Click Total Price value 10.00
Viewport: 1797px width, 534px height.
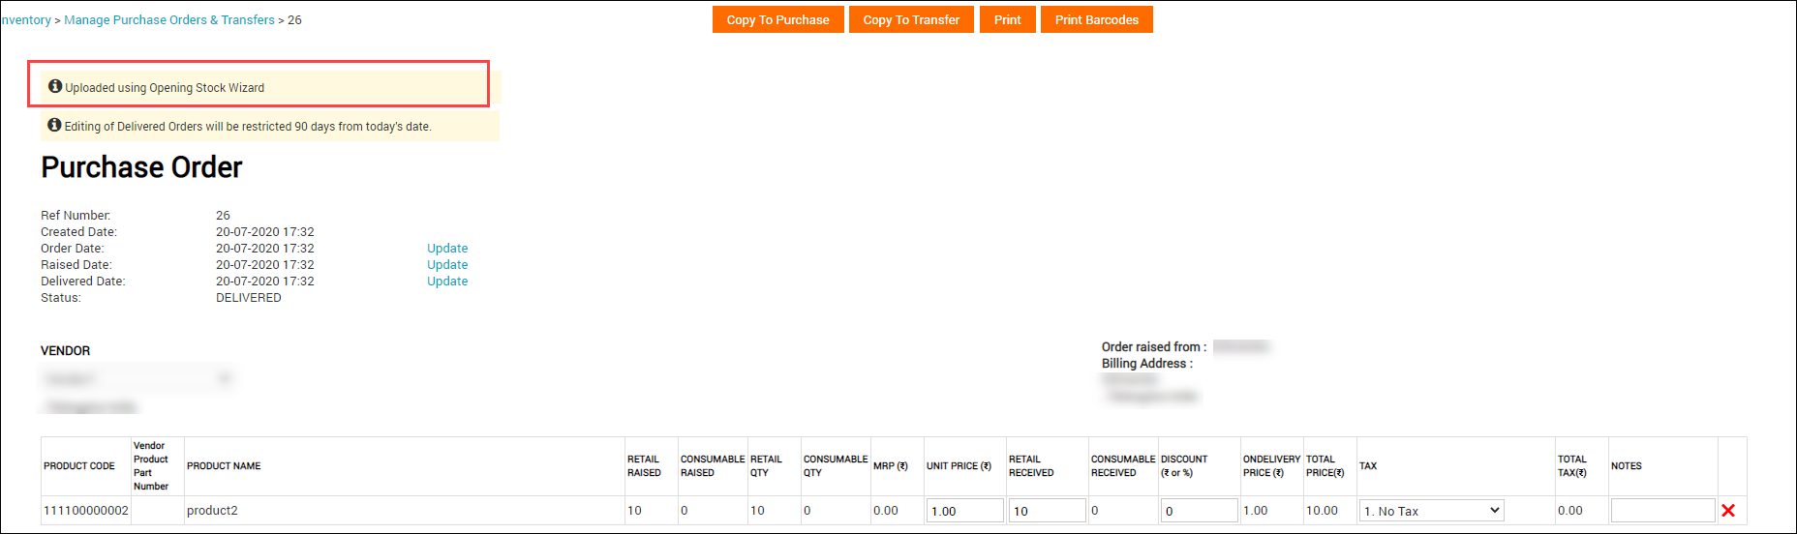[1322, 511]
